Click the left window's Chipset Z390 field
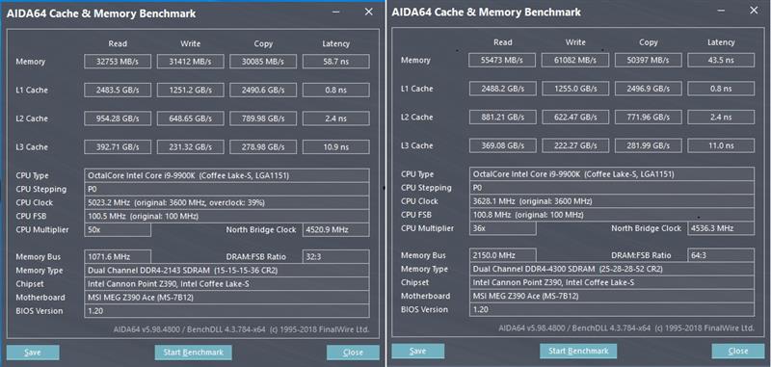This screenshot has height=367, width=771. click(226, 283)
